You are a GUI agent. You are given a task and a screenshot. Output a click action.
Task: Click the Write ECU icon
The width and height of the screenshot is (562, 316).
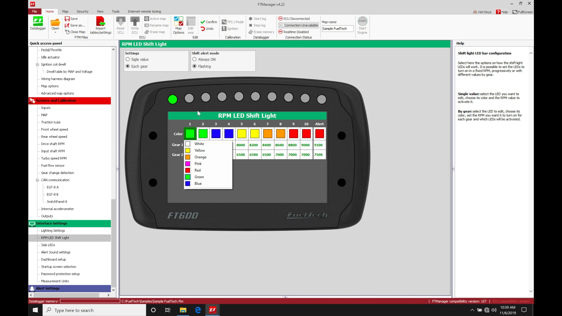(135, 25)
